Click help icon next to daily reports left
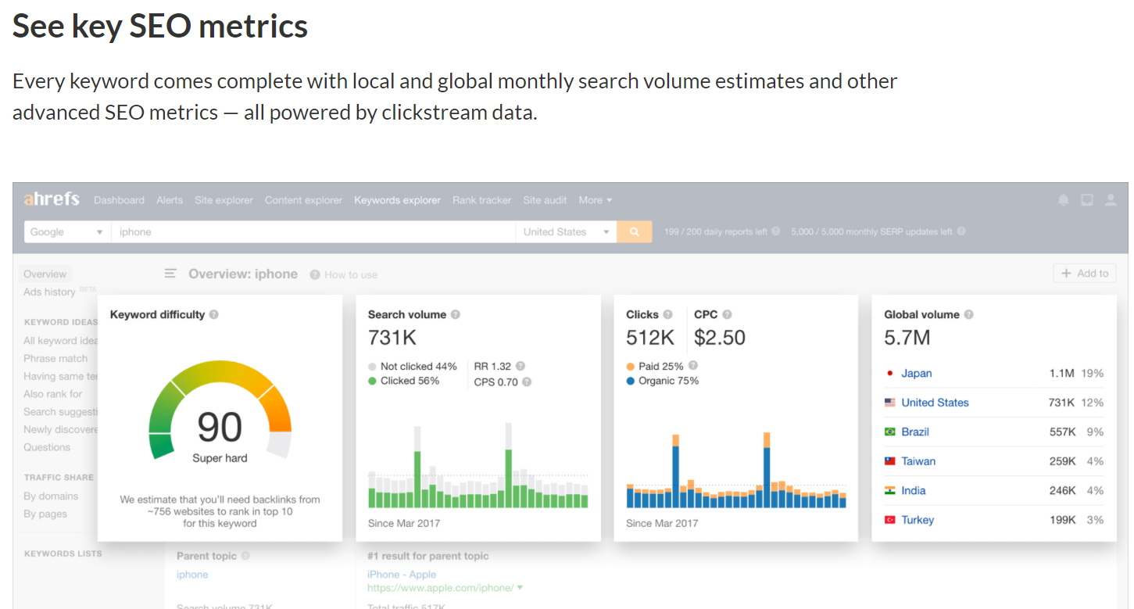Viewport: 1134px width, 609px height. pyautogui.click(x=776, y=231)
